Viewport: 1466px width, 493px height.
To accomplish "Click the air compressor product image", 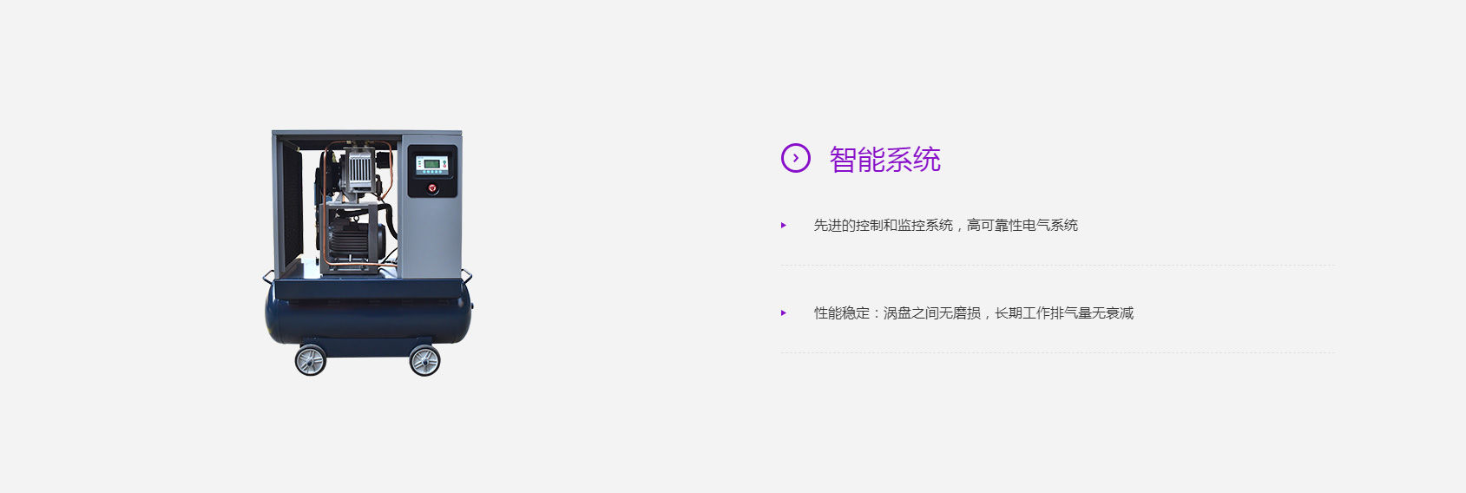I will [368, 253].
